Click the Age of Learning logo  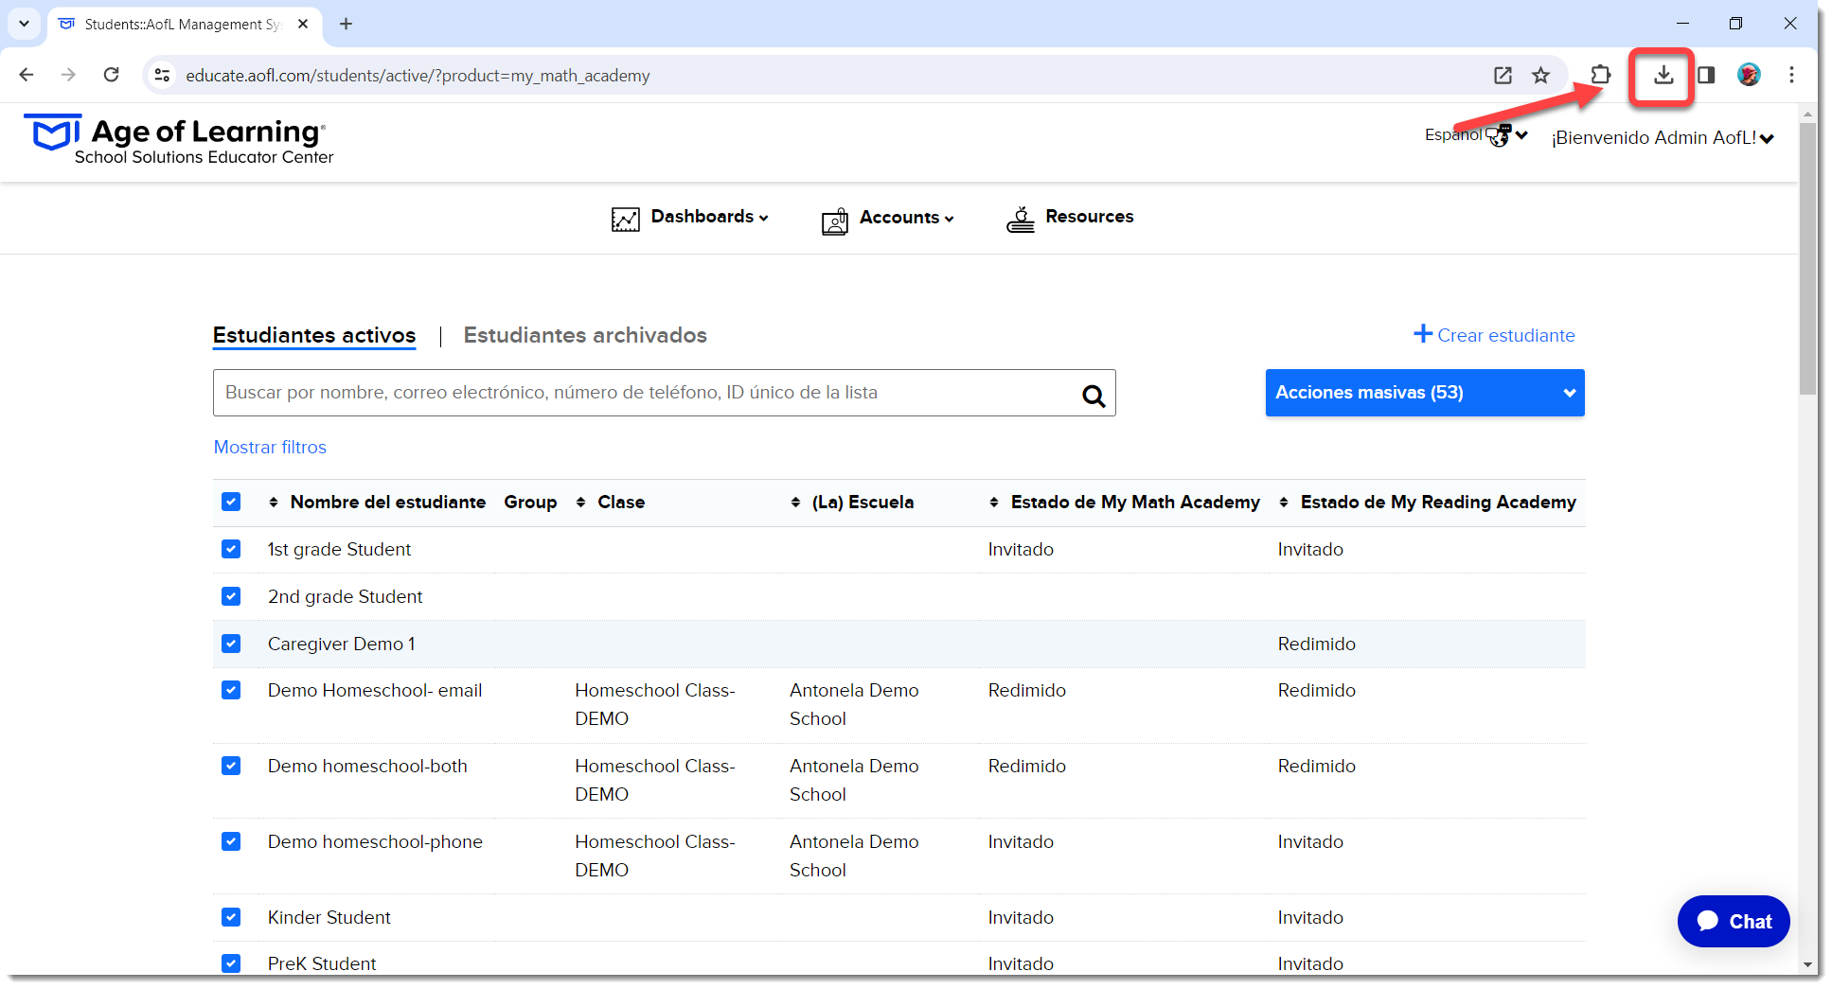(x=178, y=140)
